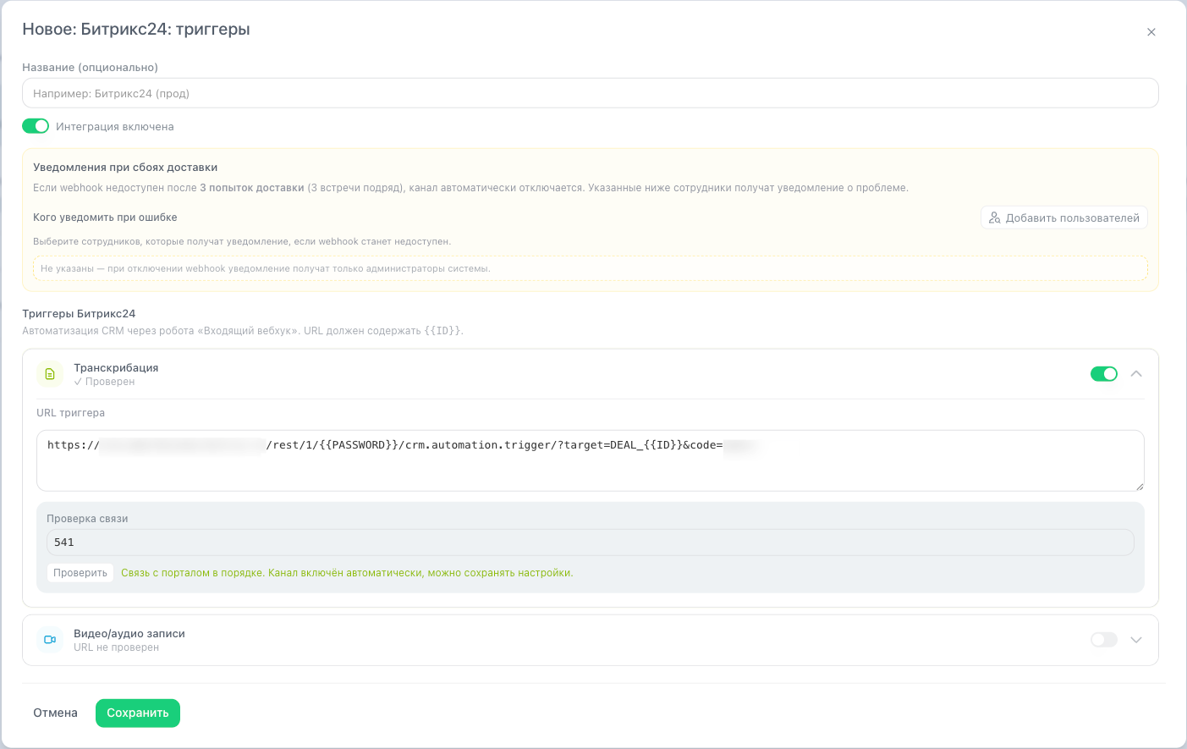Click the 'Триггеры Битрикс24' heading
1187x749 pixels.
(x=79, y=314)
